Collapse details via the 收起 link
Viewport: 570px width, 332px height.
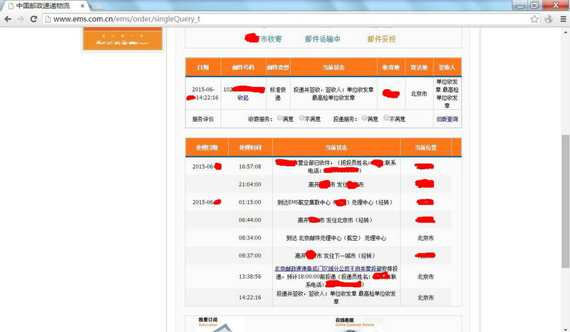243,98
